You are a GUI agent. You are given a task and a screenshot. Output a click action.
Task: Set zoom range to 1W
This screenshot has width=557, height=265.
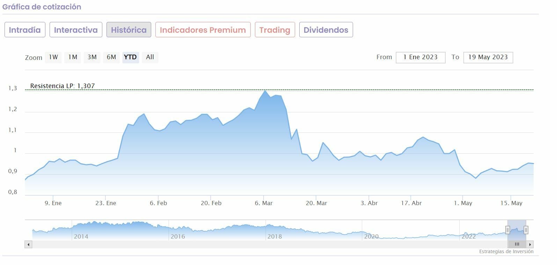coord(53,57)
